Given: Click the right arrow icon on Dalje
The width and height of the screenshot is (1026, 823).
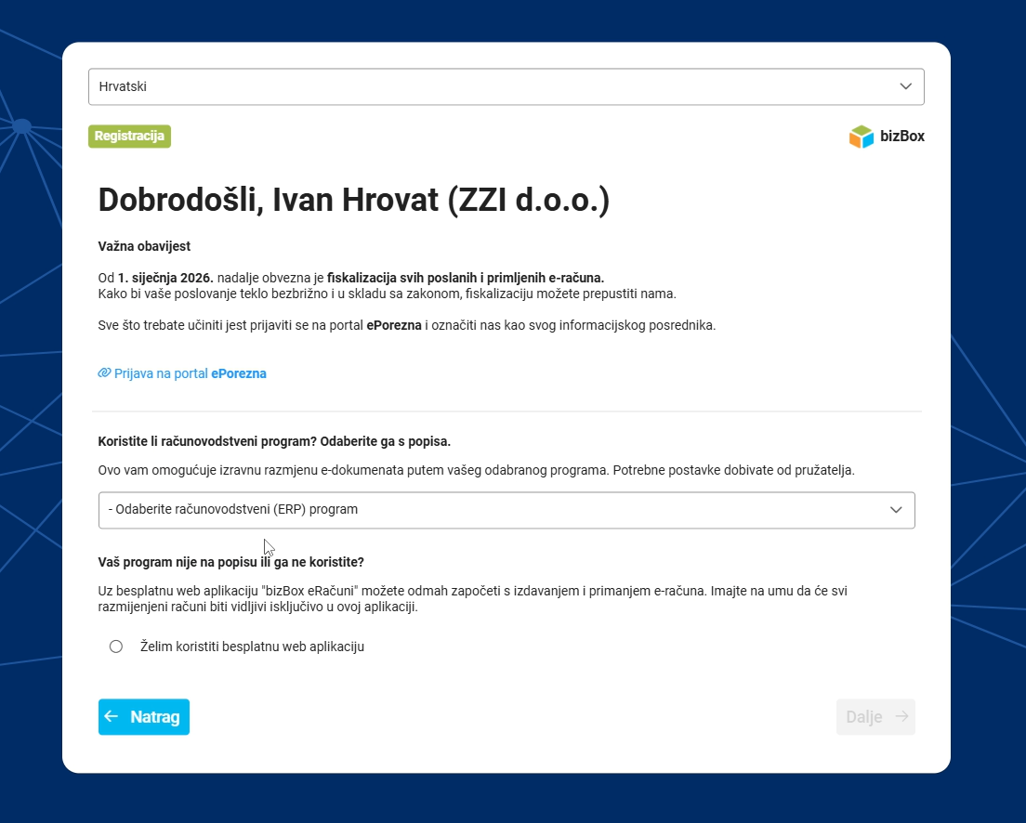Looking at the screenshot, I should (901, 717).
